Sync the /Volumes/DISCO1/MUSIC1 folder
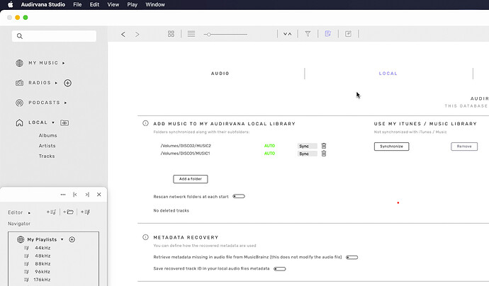 pyautogui.click(x=307, y=154)
